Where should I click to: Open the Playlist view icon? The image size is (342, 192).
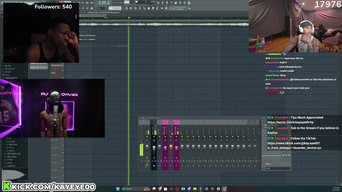(126, 8)
